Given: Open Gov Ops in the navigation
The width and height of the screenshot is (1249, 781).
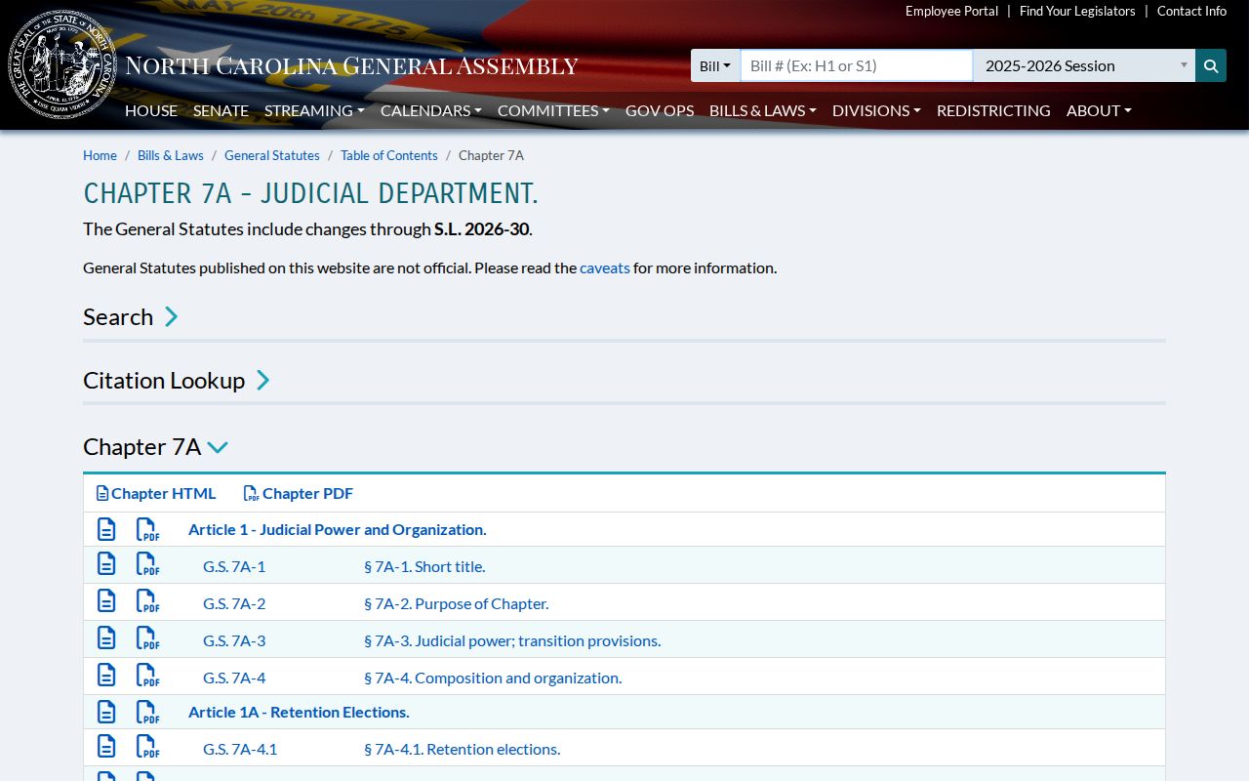Looking at the screenshot, I should pos(660,110).
